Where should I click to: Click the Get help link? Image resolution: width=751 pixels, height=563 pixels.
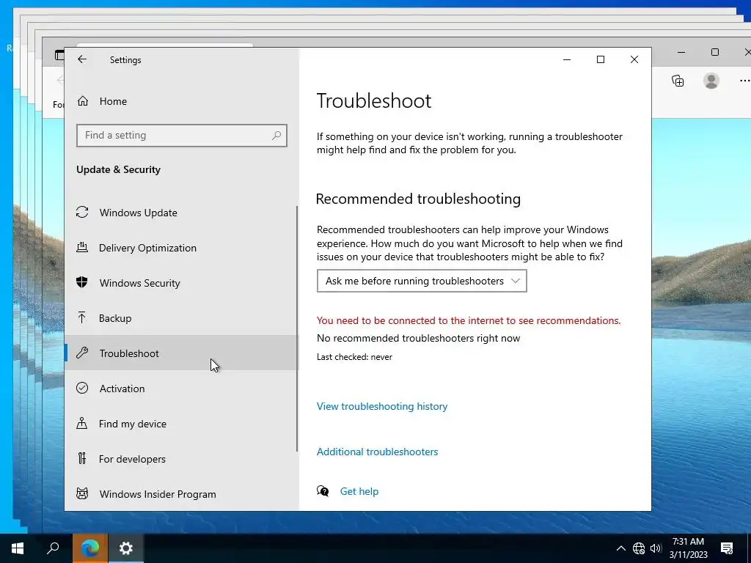tap(359, 491)
